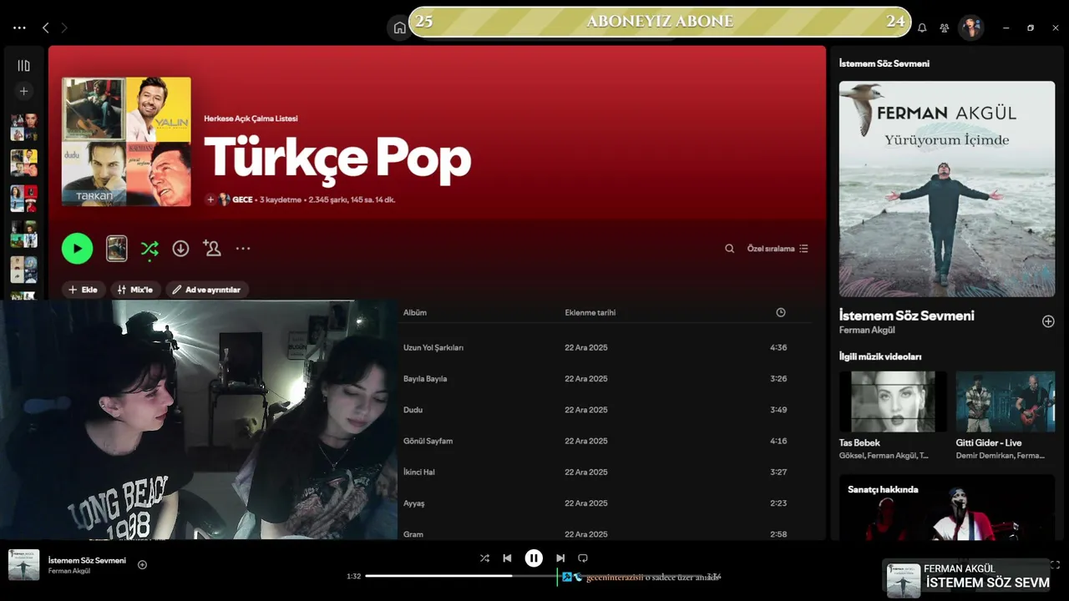Viewport: 1069px width, 601px height.
Task: Play the Gitti Gider - Live video
Action: click(1006, 402)
